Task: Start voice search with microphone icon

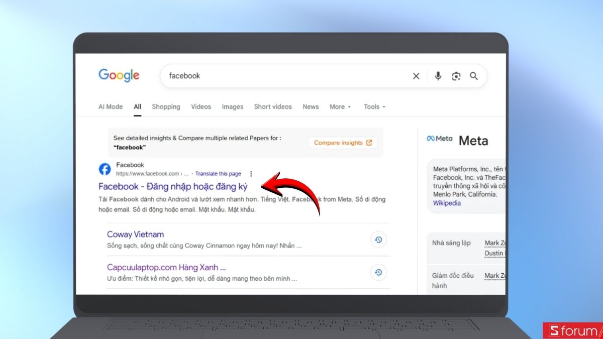Action: click(438, 76)
